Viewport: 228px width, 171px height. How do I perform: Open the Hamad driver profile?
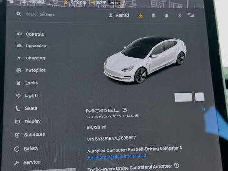click(119, 15)
